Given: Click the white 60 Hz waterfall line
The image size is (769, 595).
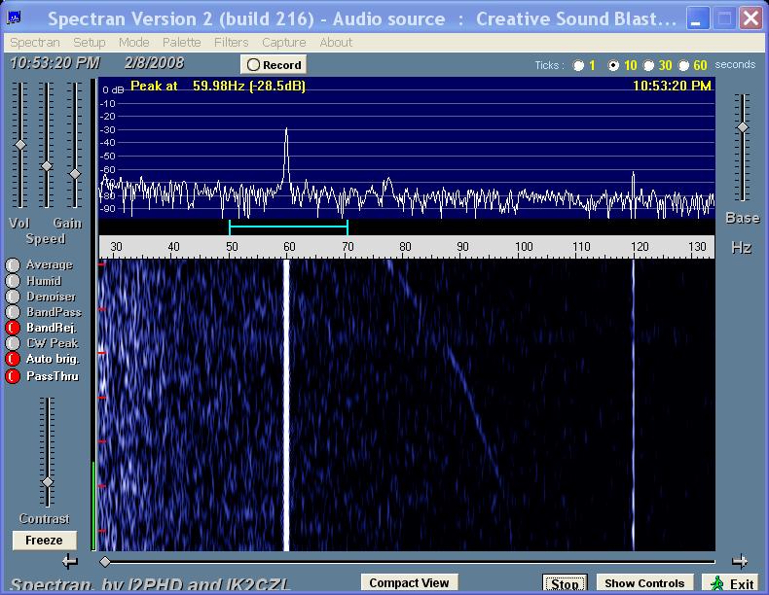Looking at the screenshot, I should 286,405.
